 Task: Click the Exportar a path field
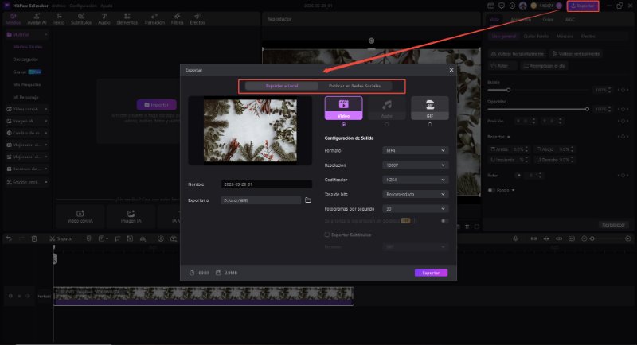pos(261,200)
